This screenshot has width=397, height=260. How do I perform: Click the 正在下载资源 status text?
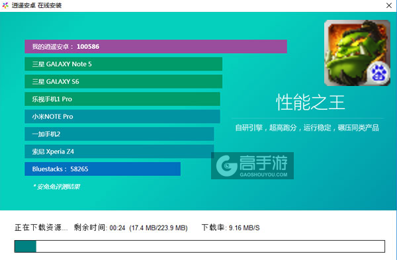41,228
